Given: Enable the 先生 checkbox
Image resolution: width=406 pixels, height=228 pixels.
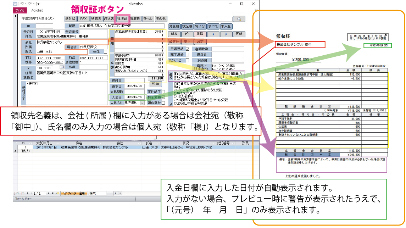Looking at the screenshot, I should pyautogui.click(x=105, y=52).
